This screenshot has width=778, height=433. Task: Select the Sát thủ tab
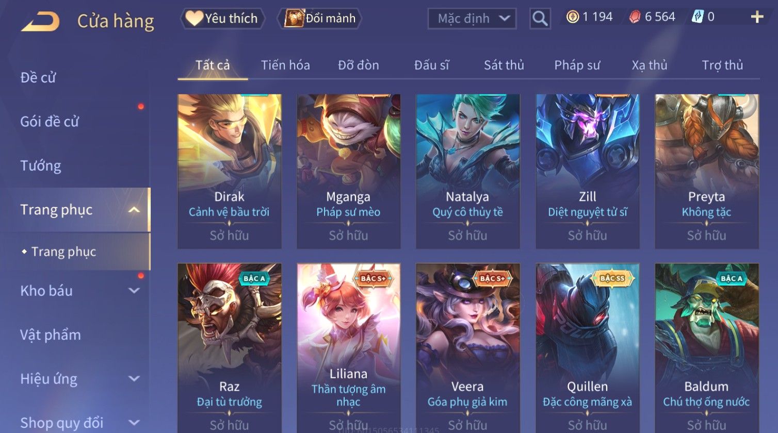(x=504, y=65)
